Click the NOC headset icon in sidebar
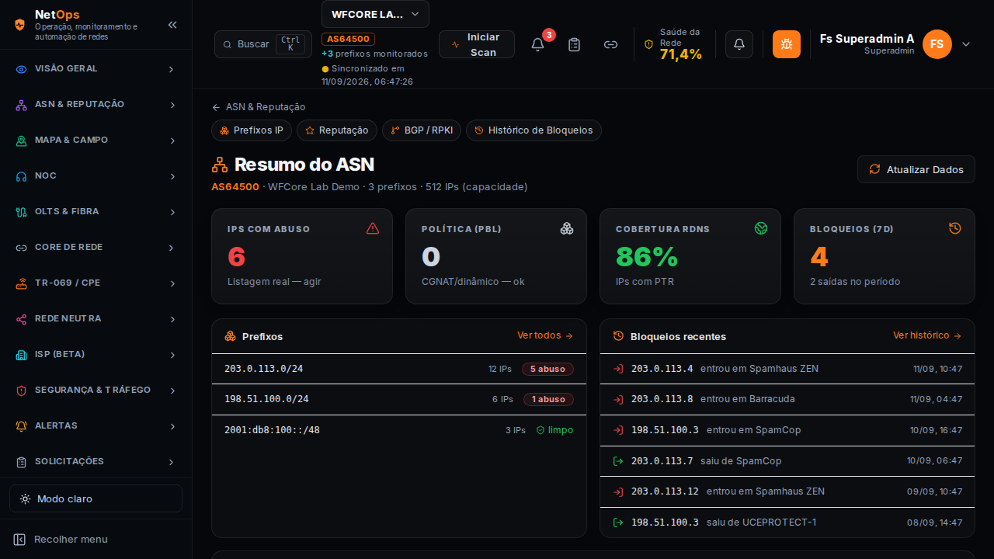Screen dimensions: 994x559 click(22, 176)
